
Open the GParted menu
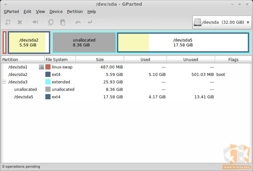click(11, 12)
